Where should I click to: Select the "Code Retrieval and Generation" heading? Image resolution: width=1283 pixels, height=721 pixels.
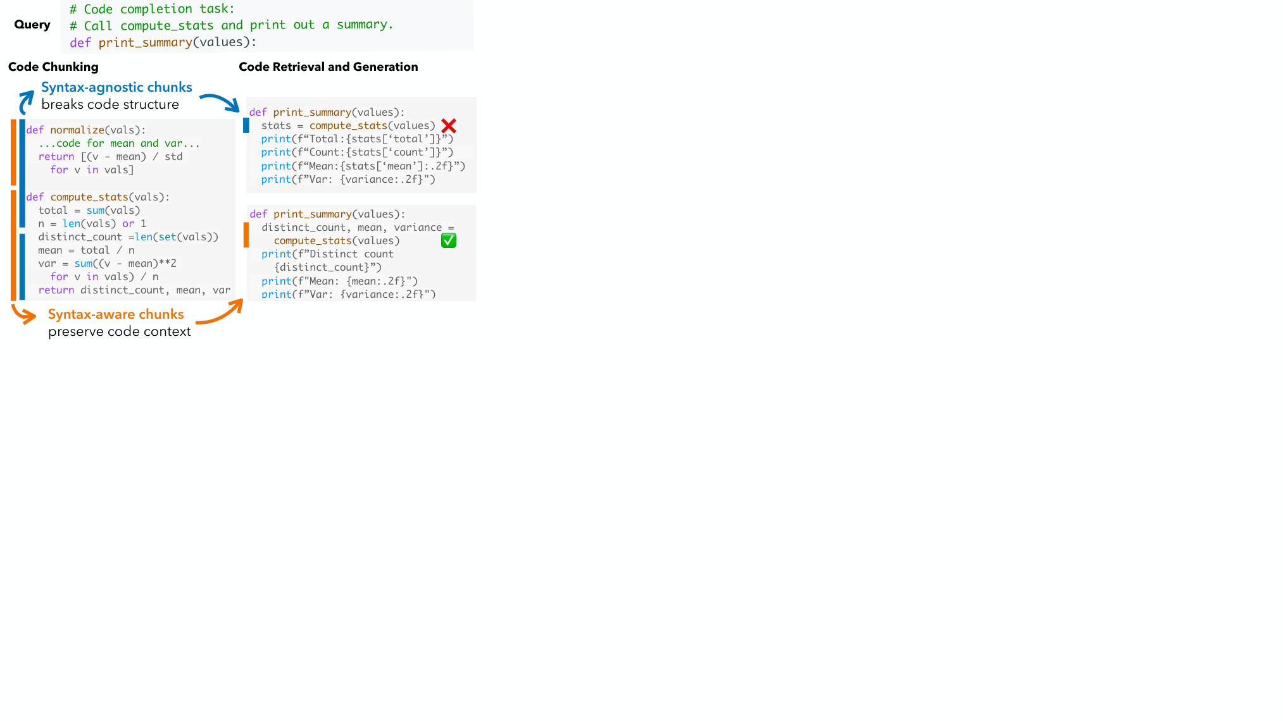tap(329, 67)
